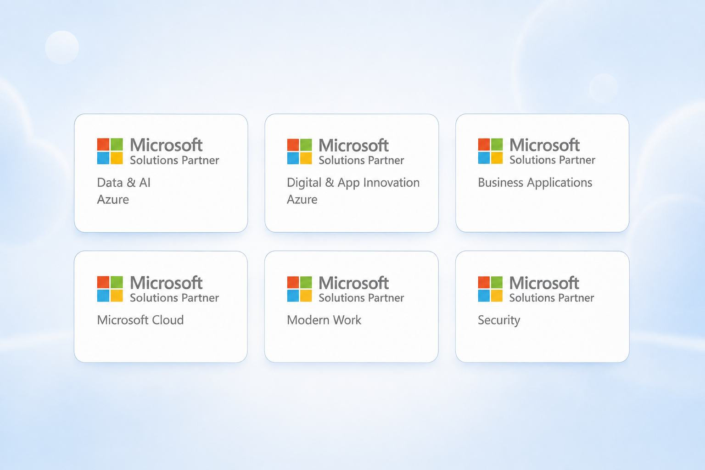Select 'Azure' under Data & AI
The image size is (705, 470).
(x=113, y=200)
